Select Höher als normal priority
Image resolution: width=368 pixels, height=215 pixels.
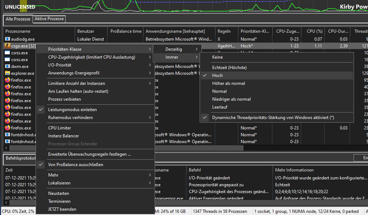click(x=277, y=83)
